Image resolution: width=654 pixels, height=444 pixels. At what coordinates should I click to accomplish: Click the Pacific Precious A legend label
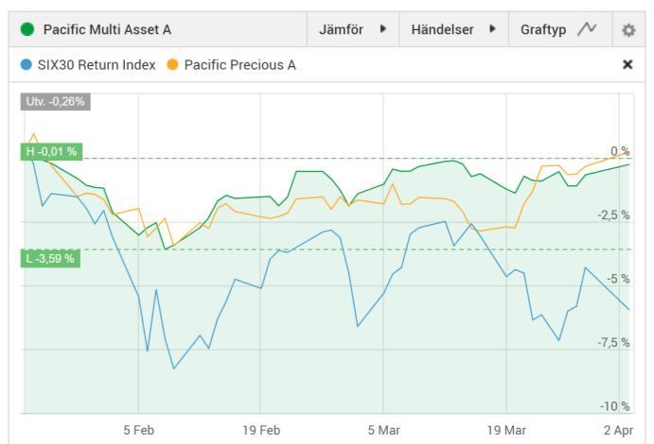[x=239, y=65]
